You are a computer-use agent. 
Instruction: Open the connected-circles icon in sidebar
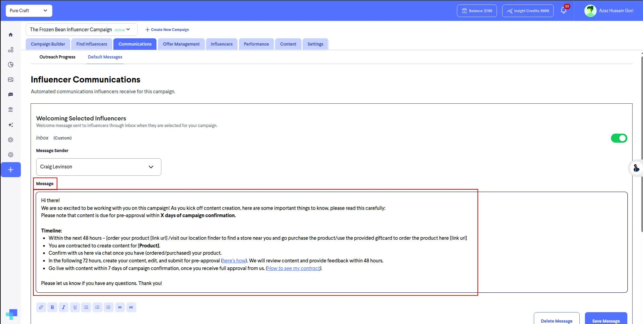coord(10,50)
